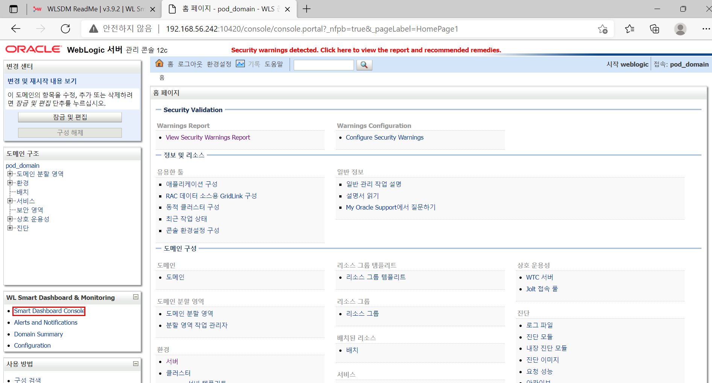Click the Home house icon in toolbar
Viewport: 712px width, 383px height.
tap(159, 63)
